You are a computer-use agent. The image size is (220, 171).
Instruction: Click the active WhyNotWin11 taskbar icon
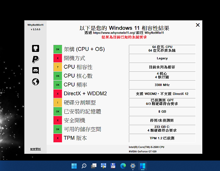click(x=143, y=166)
